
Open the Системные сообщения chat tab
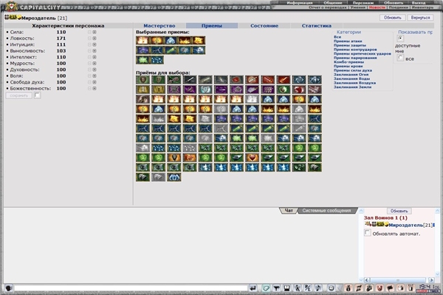(326, 211)
